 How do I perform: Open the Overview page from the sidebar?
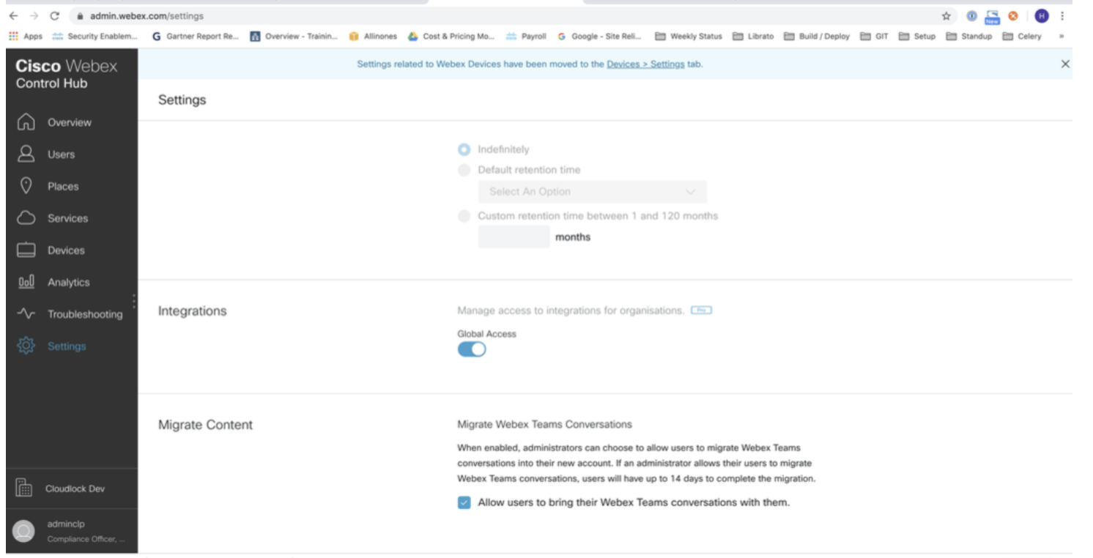click(x=55, y=122)
